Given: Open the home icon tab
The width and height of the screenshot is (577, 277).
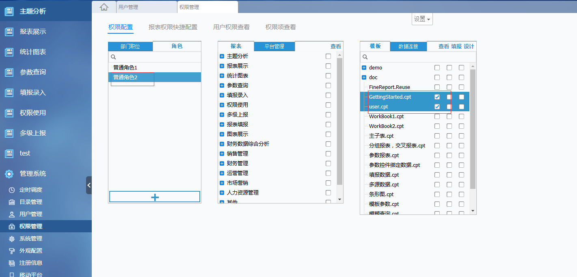Looking at the screenshot, I should coord(104,7).
